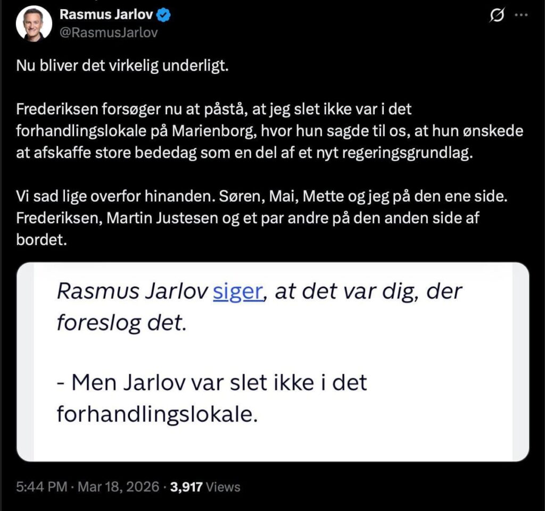This screenshot has width=545, height=511.
Task: Open the three-dot more options menu
Action: (521, 16)
